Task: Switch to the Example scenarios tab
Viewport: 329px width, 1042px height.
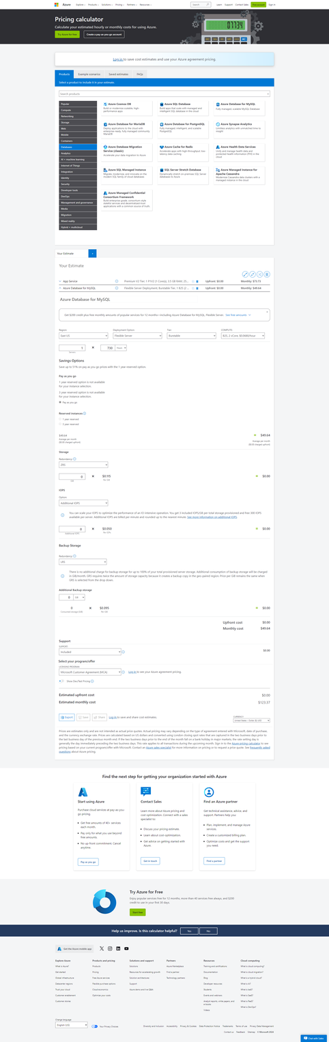Action: point(89,74)
